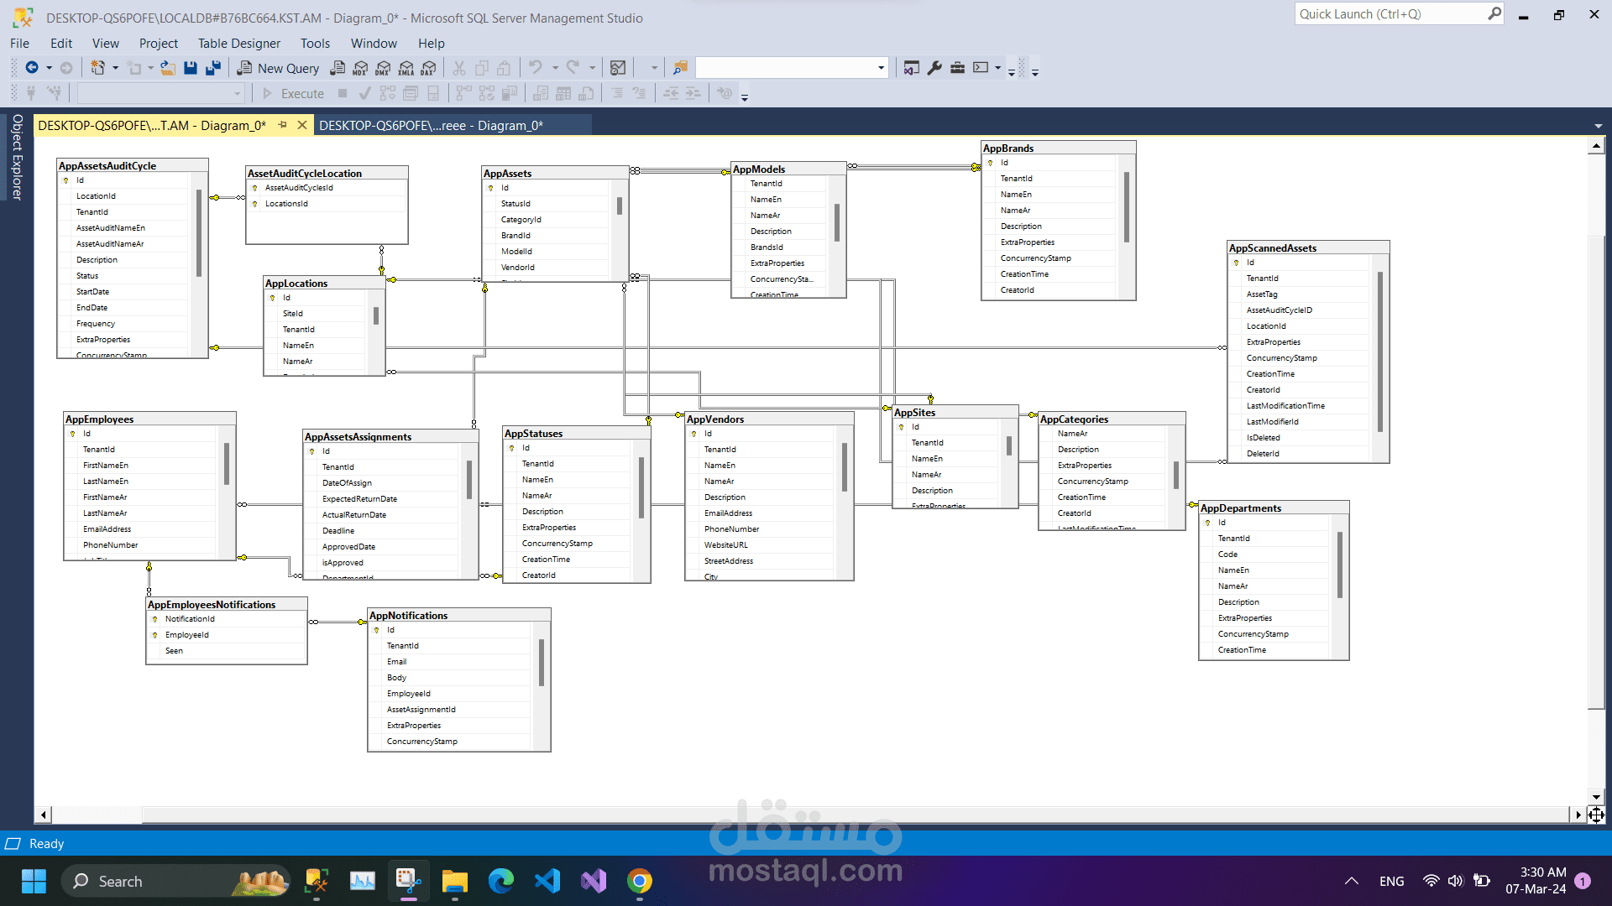Expand the Object Explorer side panel
1612x906 pixels.
pos(16,158)
